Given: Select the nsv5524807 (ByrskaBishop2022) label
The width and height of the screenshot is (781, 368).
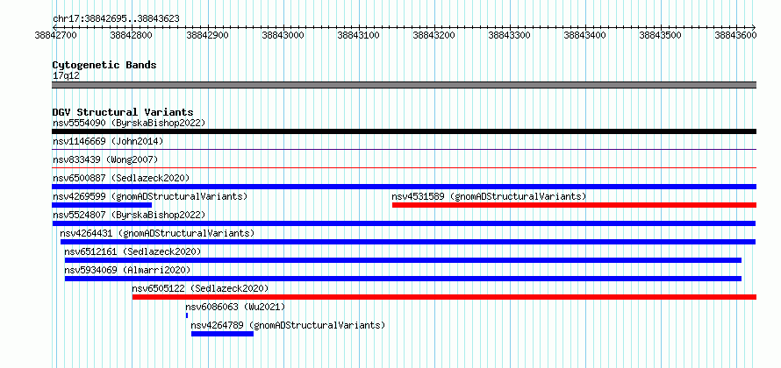Looking at the screenshot, I should (129, 215).
